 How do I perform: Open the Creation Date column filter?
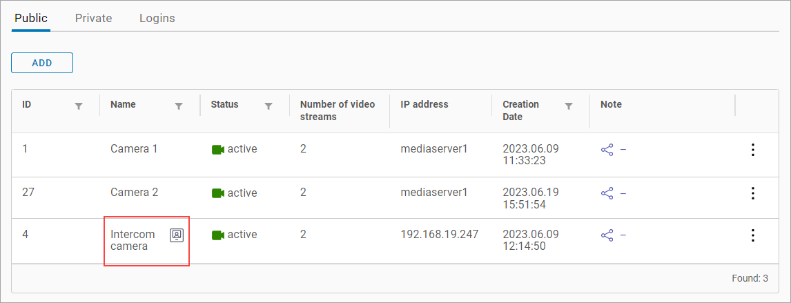(569, 106)
